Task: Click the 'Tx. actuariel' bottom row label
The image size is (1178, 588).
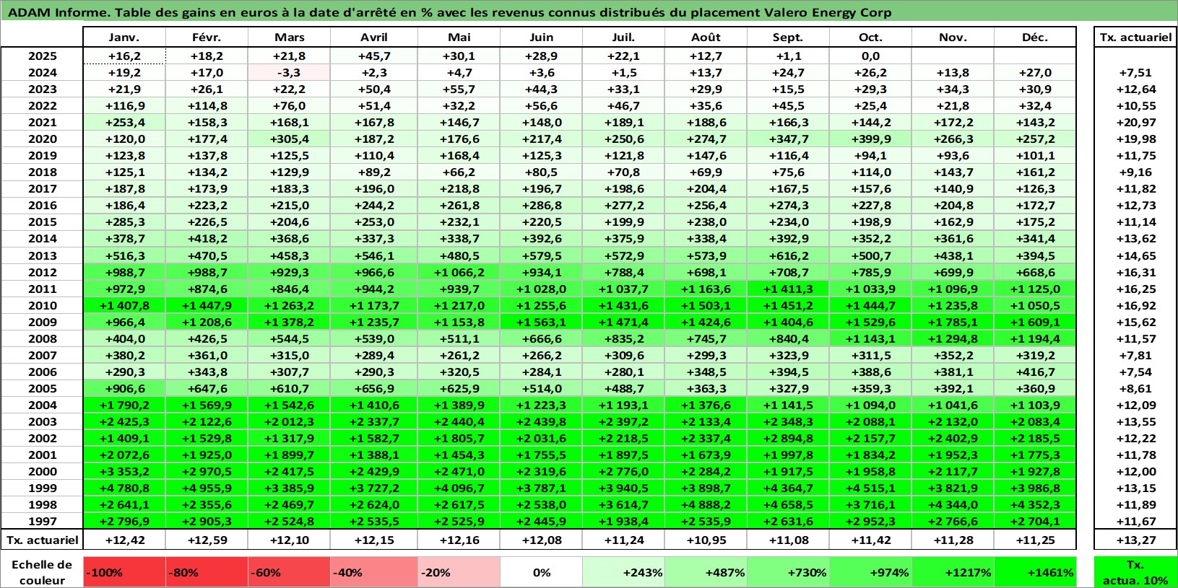Action: [x=42, y=540]
